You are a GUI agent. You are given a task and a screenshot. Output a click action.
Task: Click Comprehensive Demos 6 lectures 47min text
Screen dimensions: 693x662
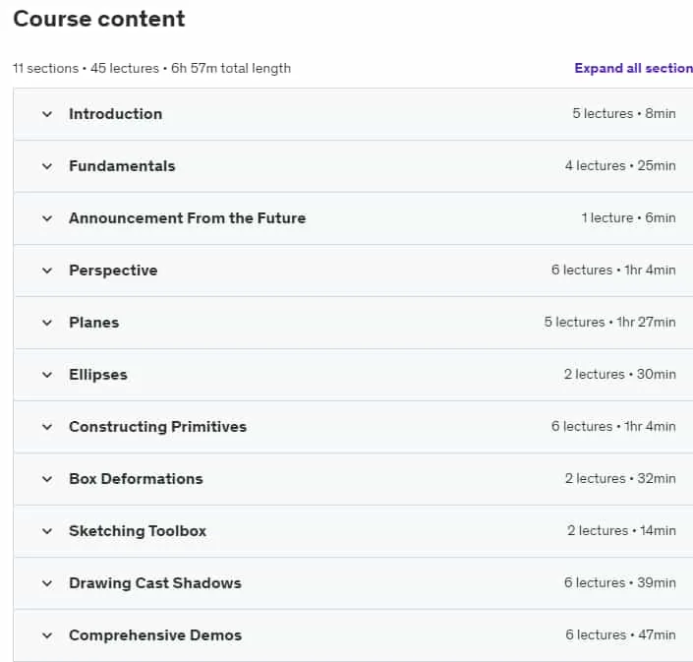click(x=620, y=634)
